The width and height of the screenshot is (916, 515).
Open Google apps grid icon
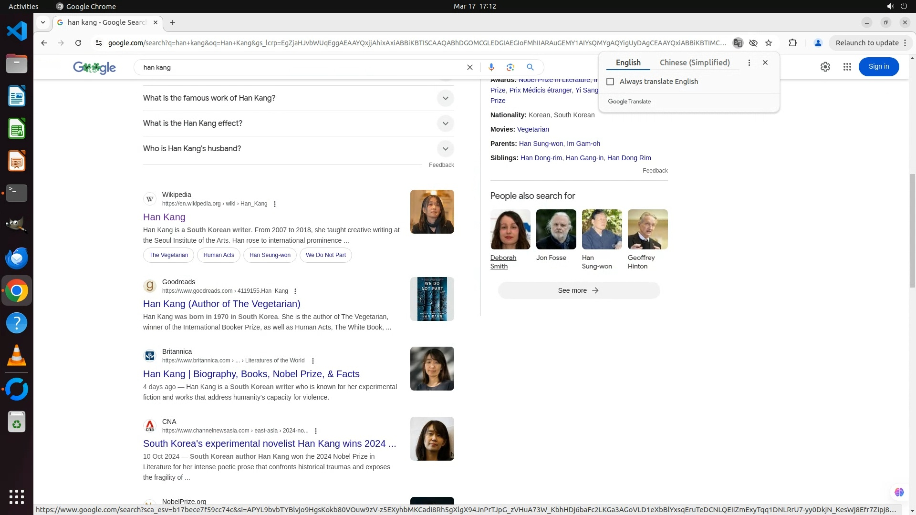(x=847, y=67)
